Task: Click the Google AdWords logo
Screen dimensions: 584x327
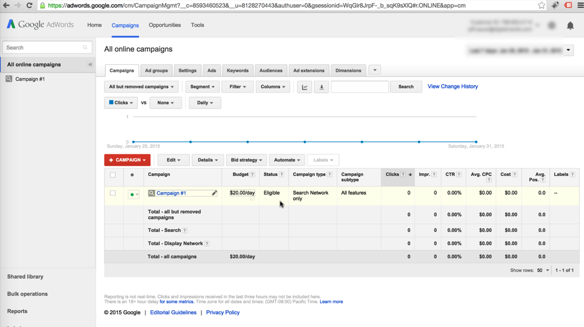Action: pos(40,24)
